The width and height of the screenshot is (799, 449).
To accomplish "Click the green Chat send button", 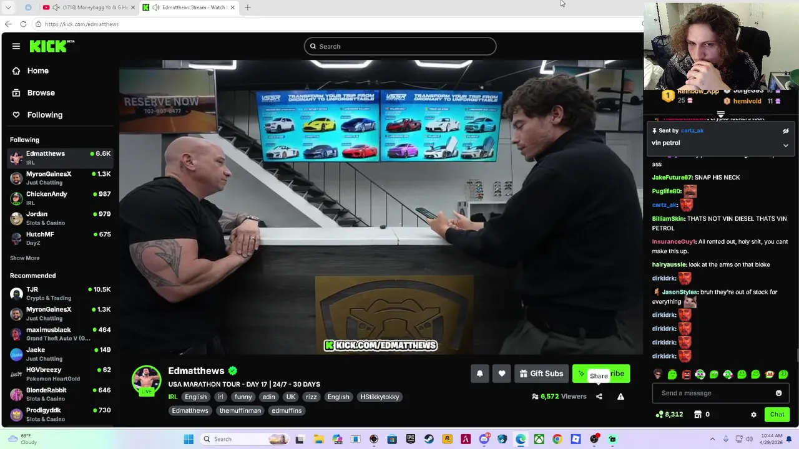I will (777, 414).
